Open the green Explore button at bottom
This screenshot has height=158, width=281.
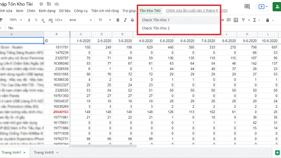277,153
